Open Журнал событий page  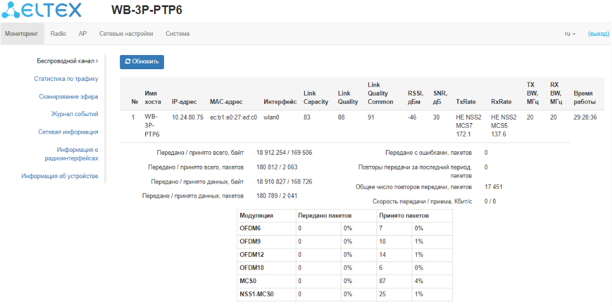click(74, 114)
